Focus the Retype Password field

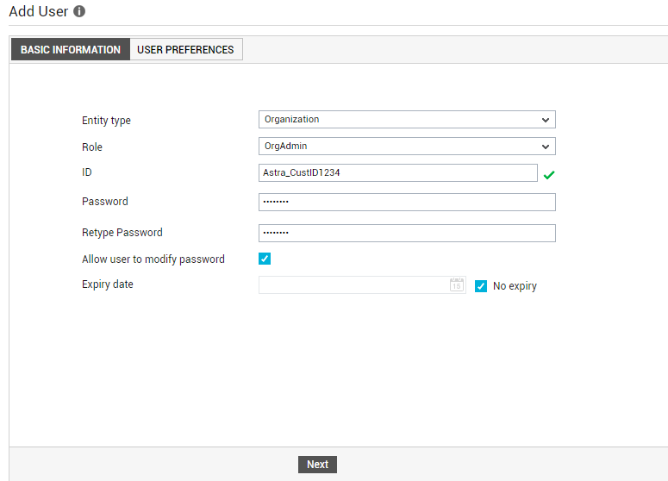407,233
